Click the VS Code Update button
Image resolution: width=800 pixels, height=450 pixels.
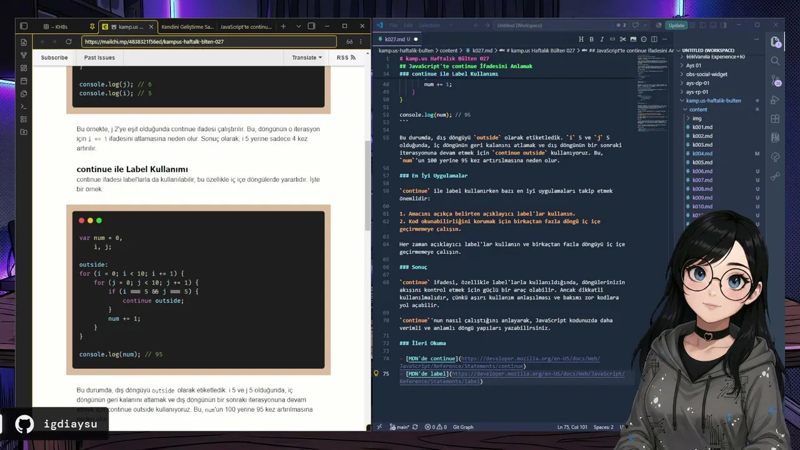point(676,26)
